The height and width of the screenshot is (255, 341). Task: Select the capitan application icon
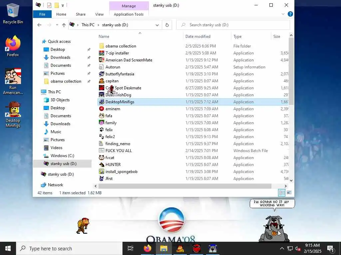click(101, 81)
